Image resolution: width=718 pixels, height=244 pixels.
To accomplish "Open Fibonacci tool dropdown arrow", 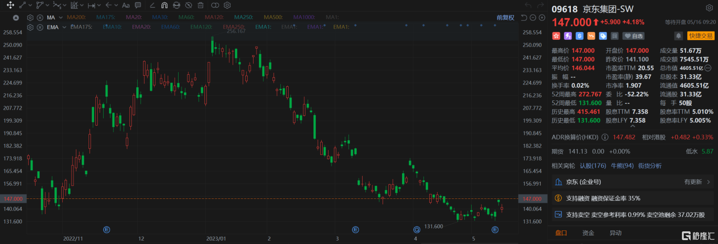I will pos(82,6).
